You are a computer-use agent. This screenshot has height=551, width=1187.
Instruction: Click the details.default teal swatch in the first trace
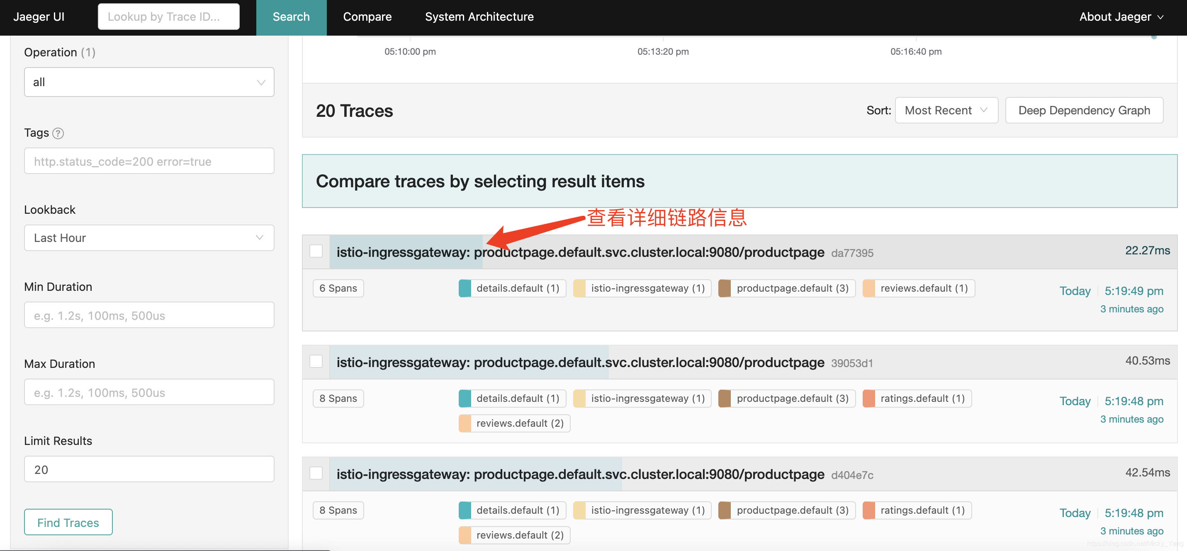(x=465, y=288)
